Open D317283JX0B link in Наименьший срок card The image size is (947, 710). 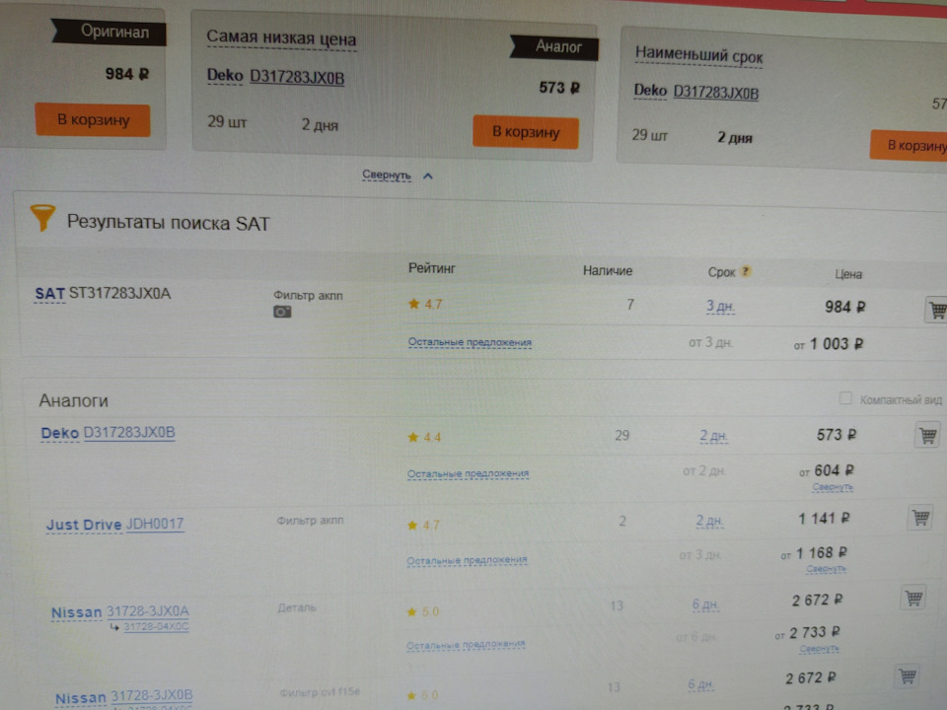[x=716, y=92]
